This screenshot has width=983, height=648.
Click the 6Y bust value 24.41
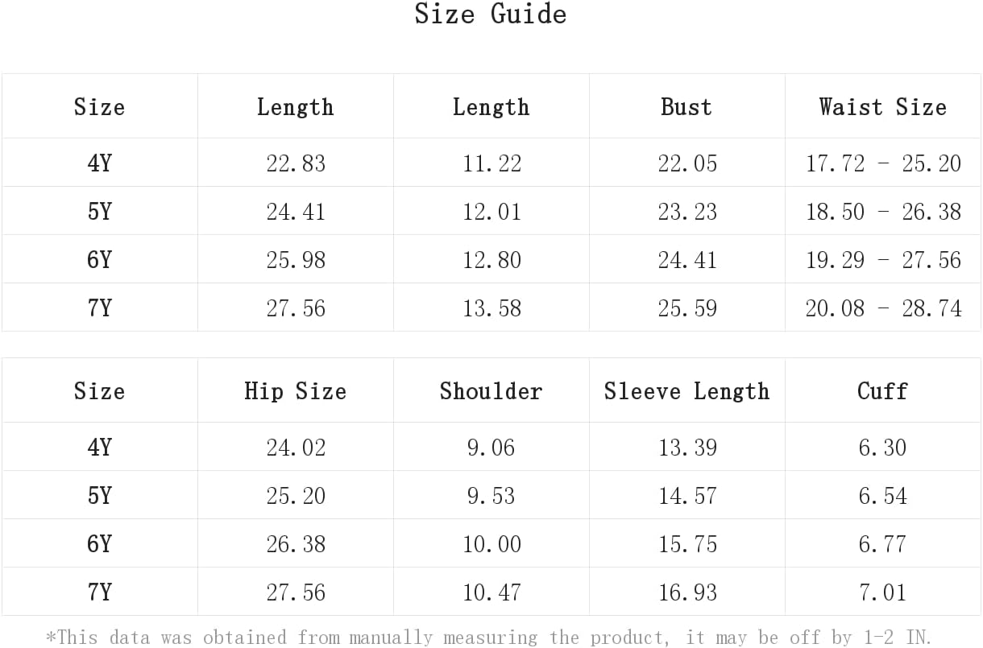tap(687, 260)
